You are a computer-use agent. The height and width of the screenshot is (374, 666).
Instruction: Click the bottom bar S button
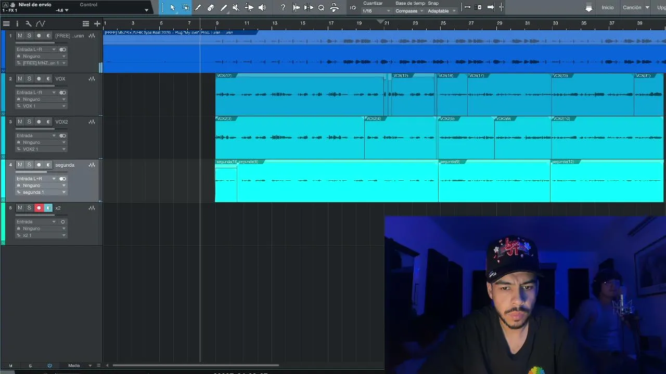click(x=30, y=366)
